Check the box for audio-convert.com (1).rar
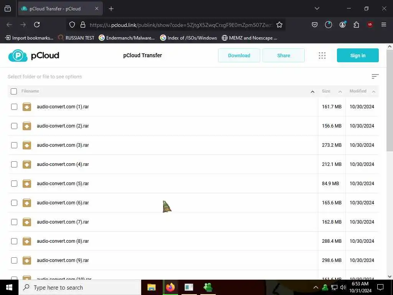The image size is (393, 295). (x=14, y=107)
